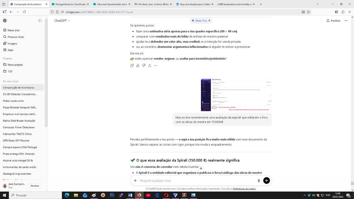Viewport: 354px width, 199px height.
Task: Give thumbs down to the response
Action: [144, 66]
